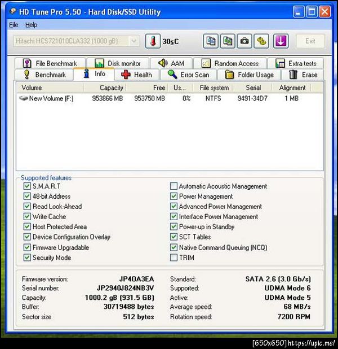Toggle the Device Configuration Overlay checkbox

pos(27,237)
